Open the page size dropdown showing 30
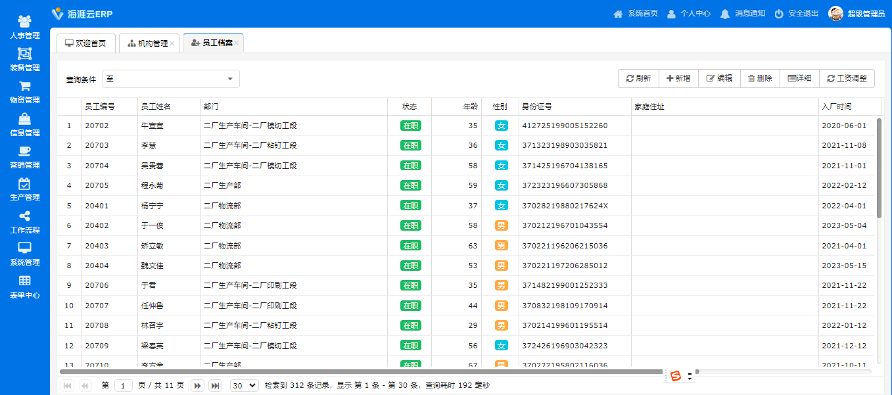This screenshot has height=395, width=892. point(245,386)
